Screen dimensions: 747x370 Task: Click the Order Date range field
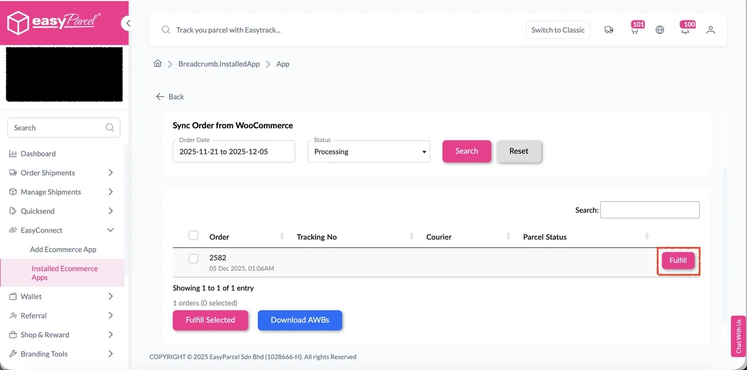tap(233, 151)
